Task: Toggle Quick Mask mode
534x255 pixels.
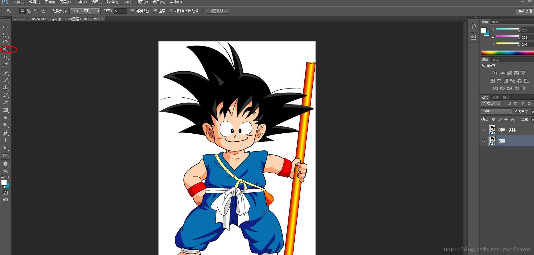Action: [x=5, y=193]
